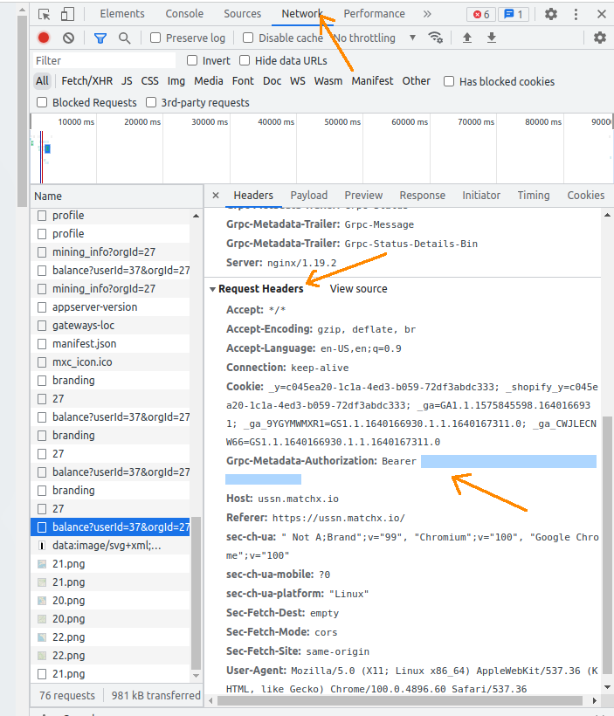The image size is (614, 716).
Task: Click headers pane horizontal scrollbar
Action: 400,700
